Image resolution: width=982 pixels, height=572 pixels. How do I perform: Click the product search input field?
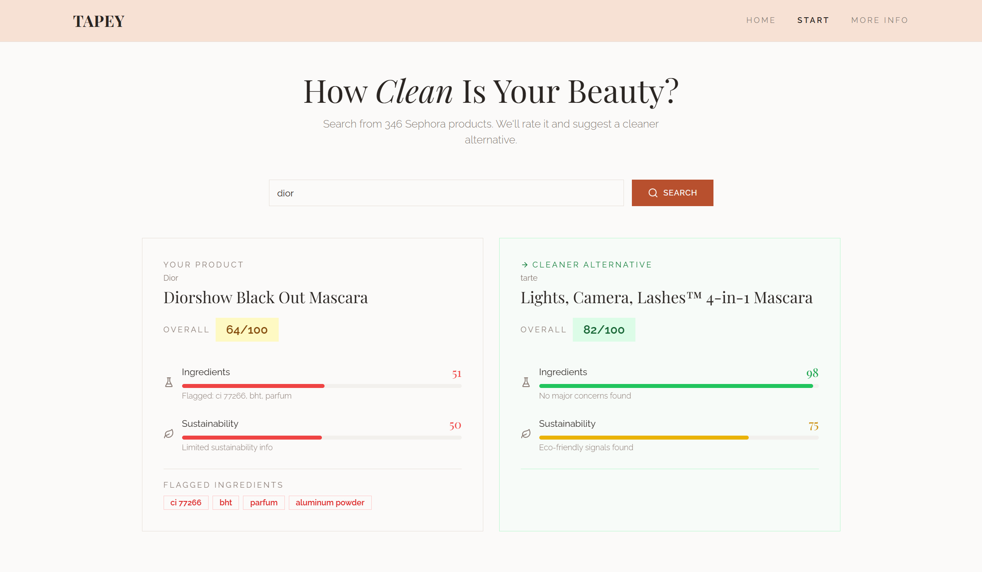pyautogui.click(x=446, y=193)
